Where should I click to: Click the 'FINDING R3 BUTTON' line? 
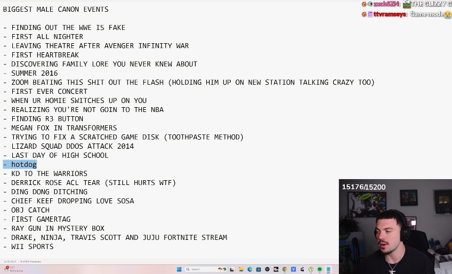click(43, 119)
